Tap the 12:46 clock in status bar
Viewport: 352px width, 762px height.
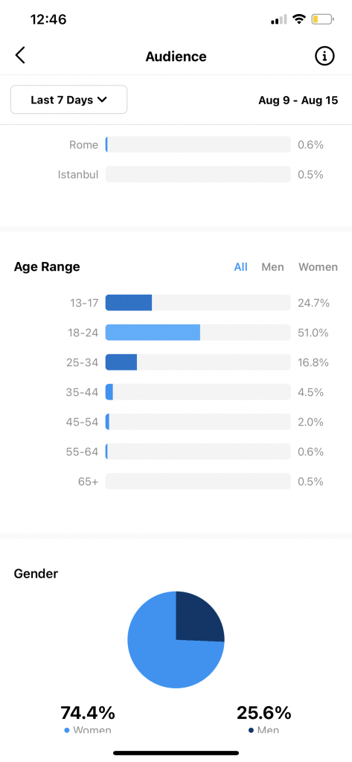point(48,19)
